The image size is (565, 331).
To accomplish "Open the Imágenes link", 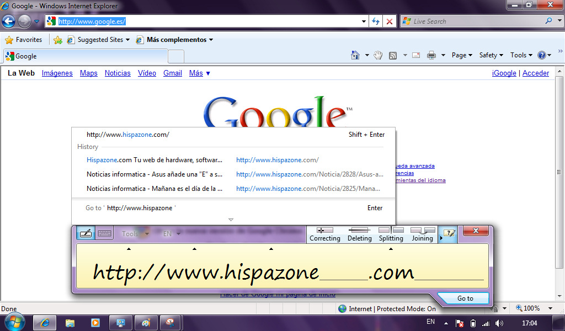I will click(57, 73).
